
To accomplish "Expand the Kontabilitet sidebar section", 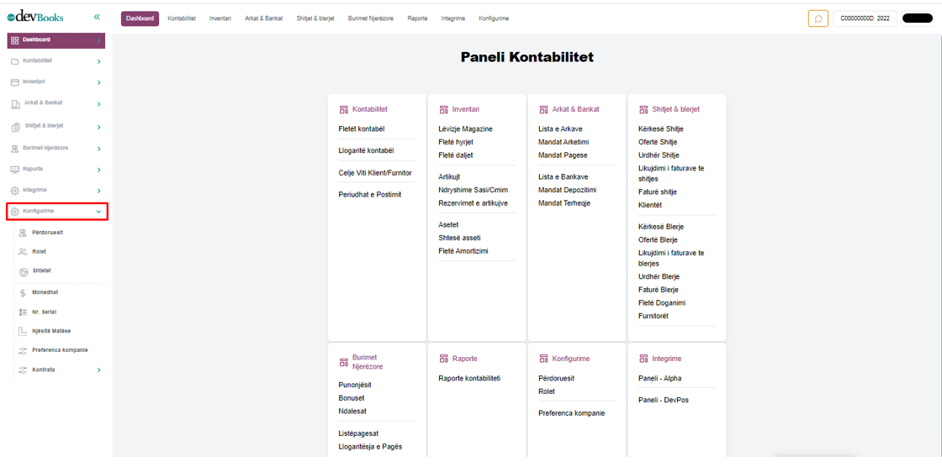I will (x=98, y=61).
